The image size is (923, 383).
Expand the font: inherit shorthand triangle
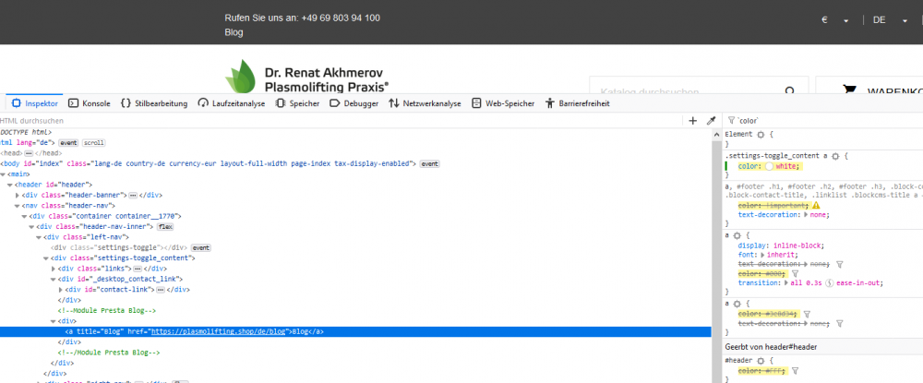tap(763, 255)
